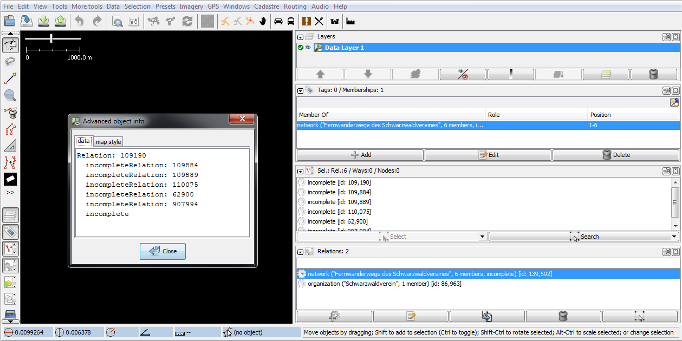This screenshot has width=682, height=341.
Task: Click the Upload data toolbar icon
Action: (61, 21)
